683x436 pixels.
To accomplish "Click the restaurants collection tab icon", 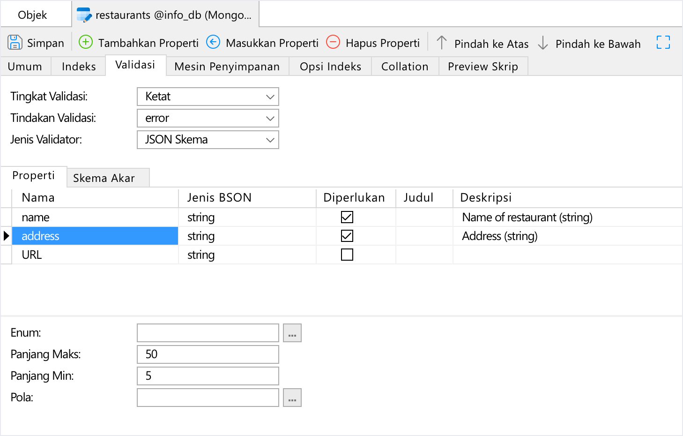I will [84, 15].
